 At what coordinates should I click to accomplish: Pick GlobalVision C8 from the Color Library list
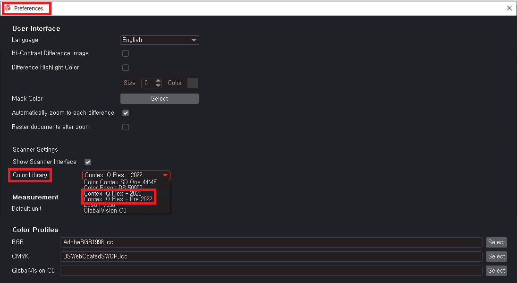click(105, 211)
